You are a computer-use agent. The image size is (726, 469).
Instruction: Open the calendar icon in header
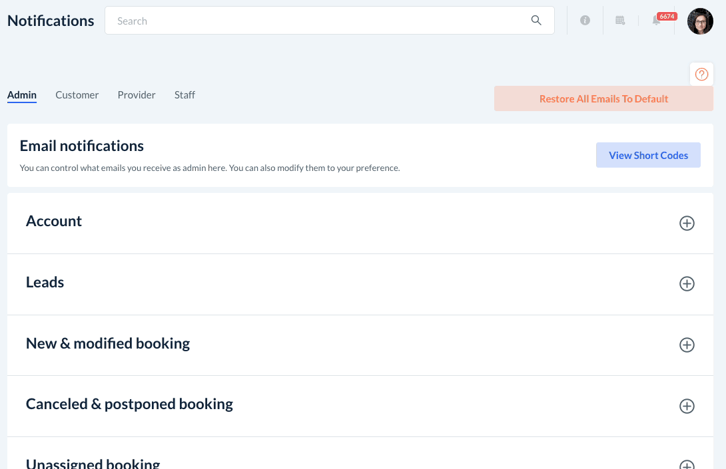click(620, 21)
